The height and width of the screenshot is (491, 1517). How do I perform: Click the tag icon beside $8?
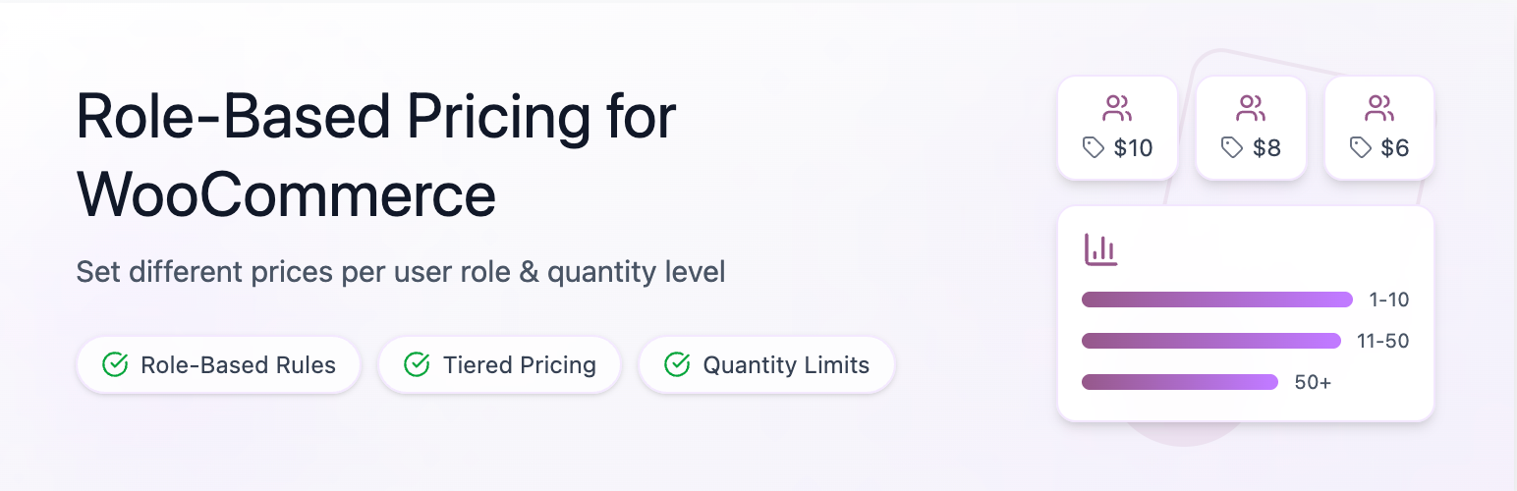(1231, 148)
